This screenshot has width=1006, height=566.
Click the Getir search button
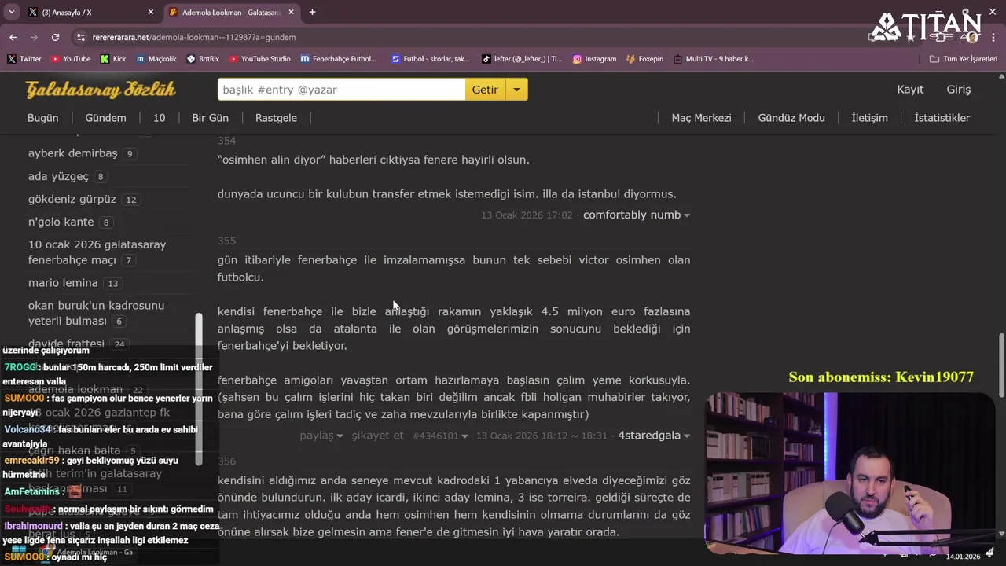click(x=485, y=90)
